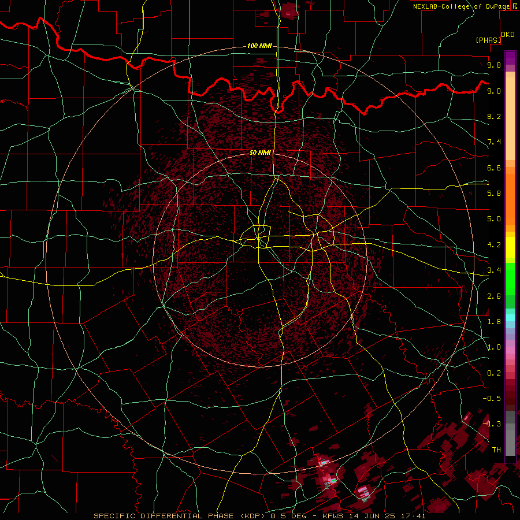Click the [PHAS] label above the scale
520x520 pixels.
(x=488, y=40)
